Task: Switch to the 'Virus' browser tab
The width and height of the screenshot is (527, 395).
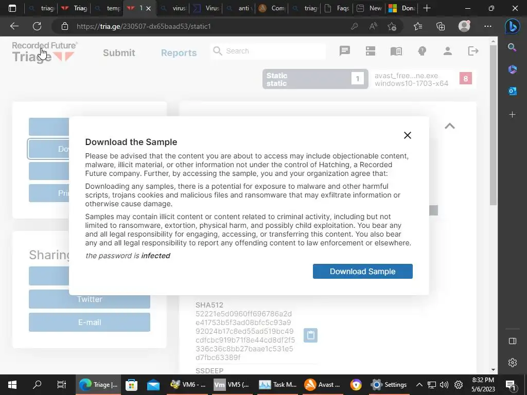Action: point(206,8)
